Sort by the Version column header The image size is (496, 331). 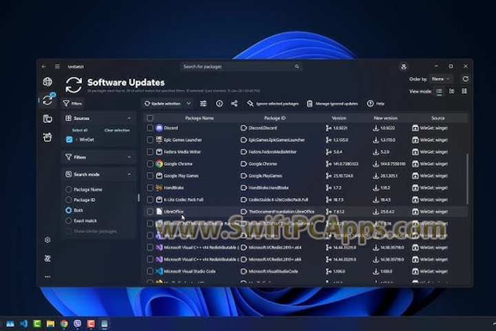pyautogui.click(x=339, y=118)
